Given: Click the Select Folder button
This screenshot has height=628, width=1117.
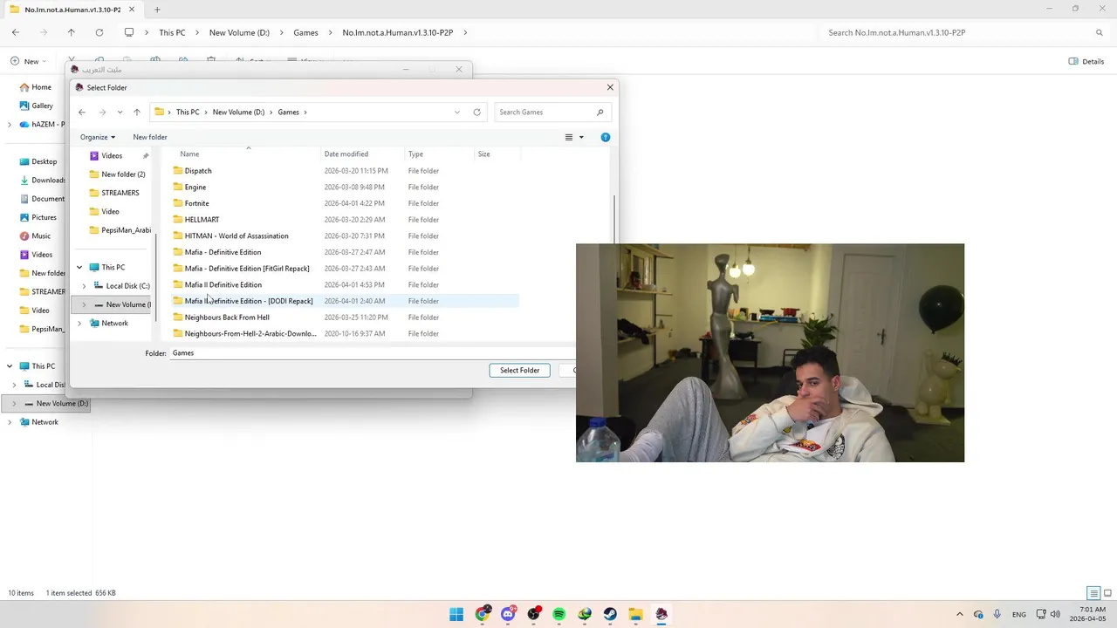Looking at the screenshot, I should pos(519,371).
